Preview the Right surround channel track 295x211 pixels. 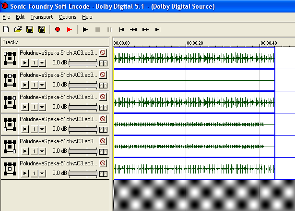(25, 151)
